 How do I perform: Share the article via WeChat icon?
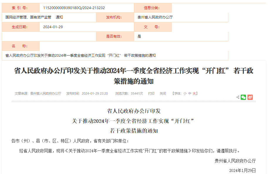[243, 97]
